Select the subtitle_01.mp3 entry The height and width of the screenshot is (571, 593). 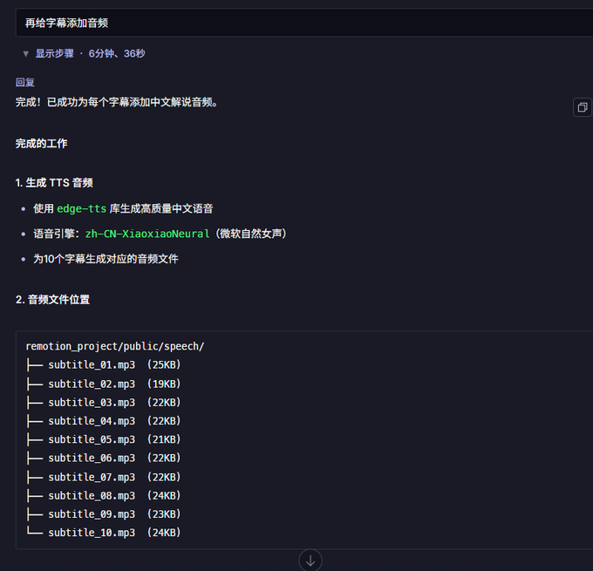pos(92,365)
